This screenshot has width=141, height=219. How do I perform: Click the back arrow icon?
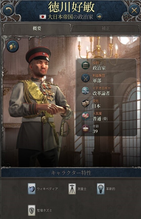click(8, 10)
